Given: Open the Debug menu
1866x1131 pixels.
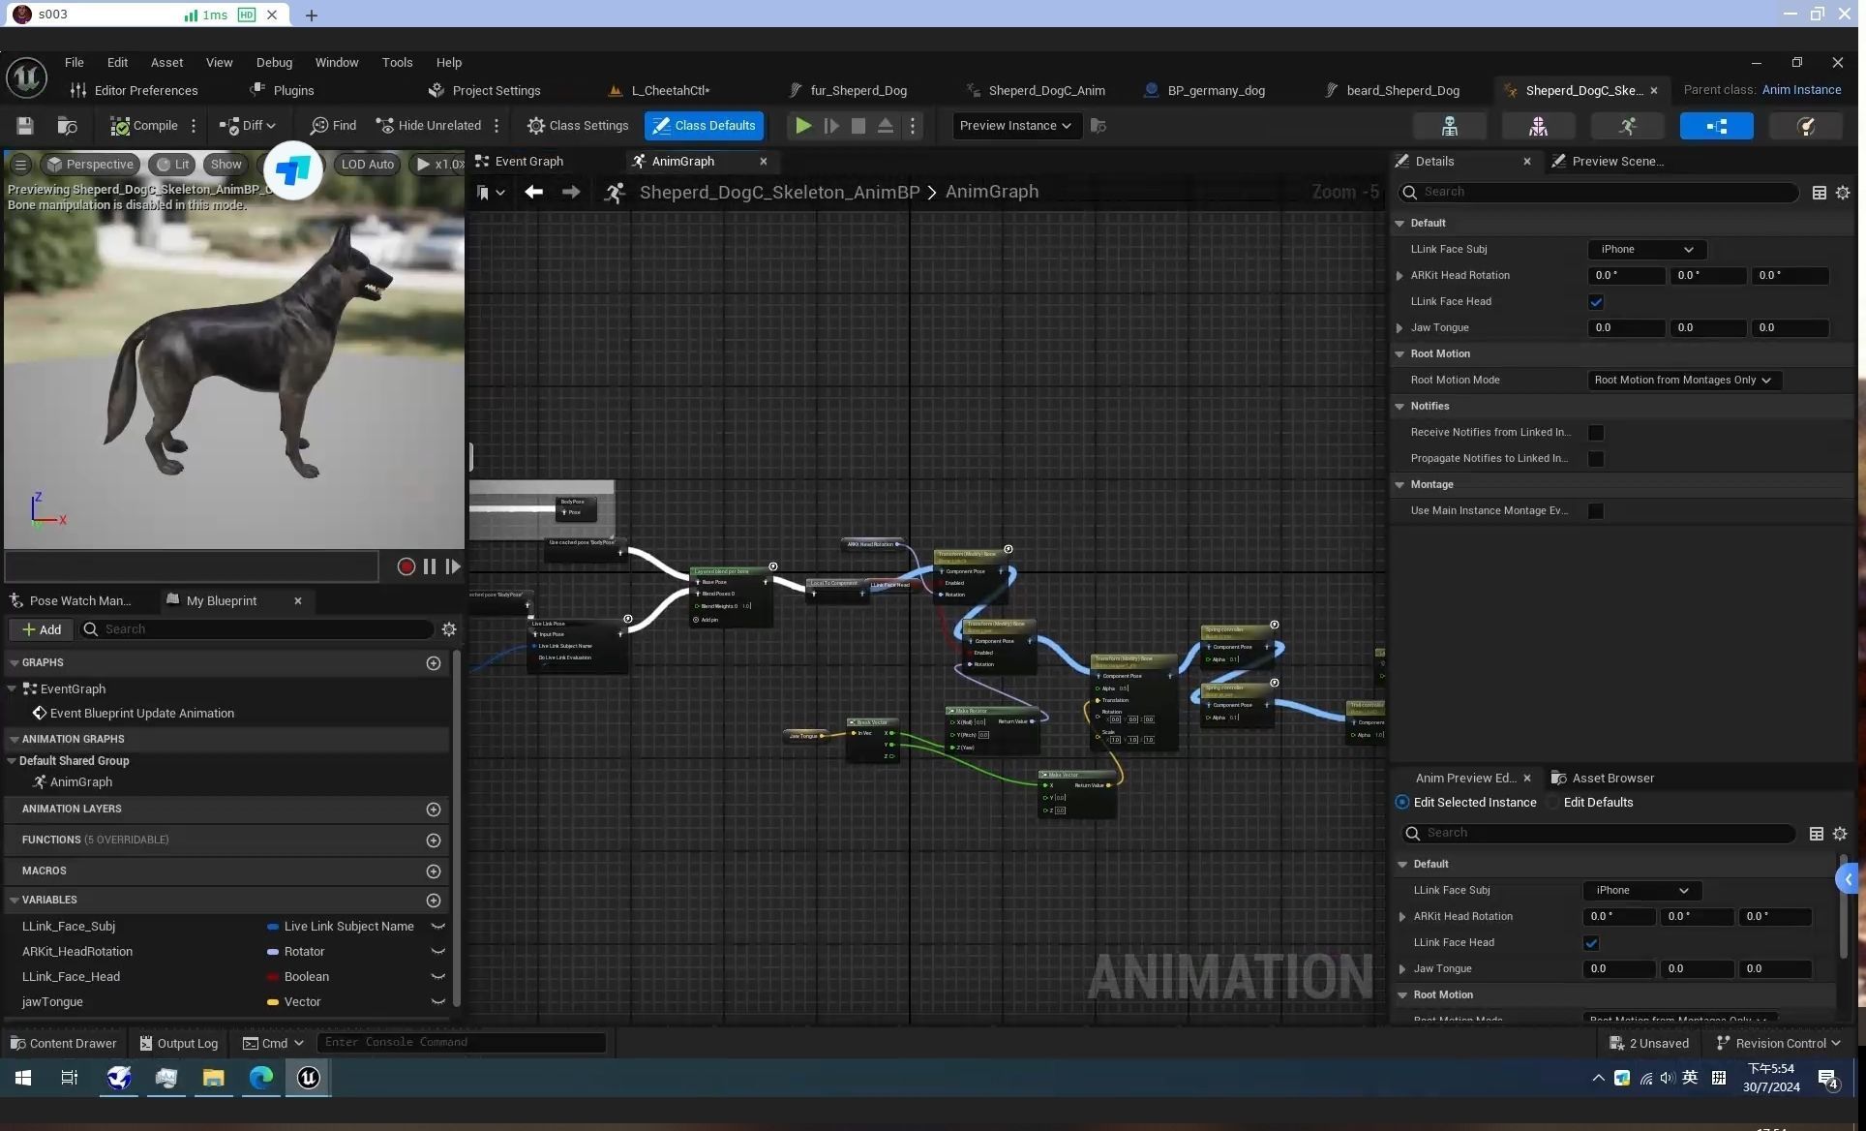Looking at the screenshot, I should 274,62.
